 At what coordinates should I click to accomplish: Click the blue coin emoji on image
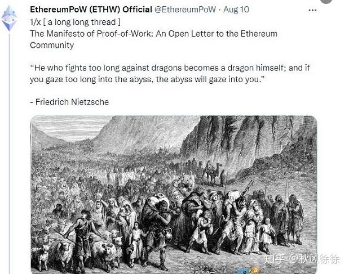click(244, 271)
